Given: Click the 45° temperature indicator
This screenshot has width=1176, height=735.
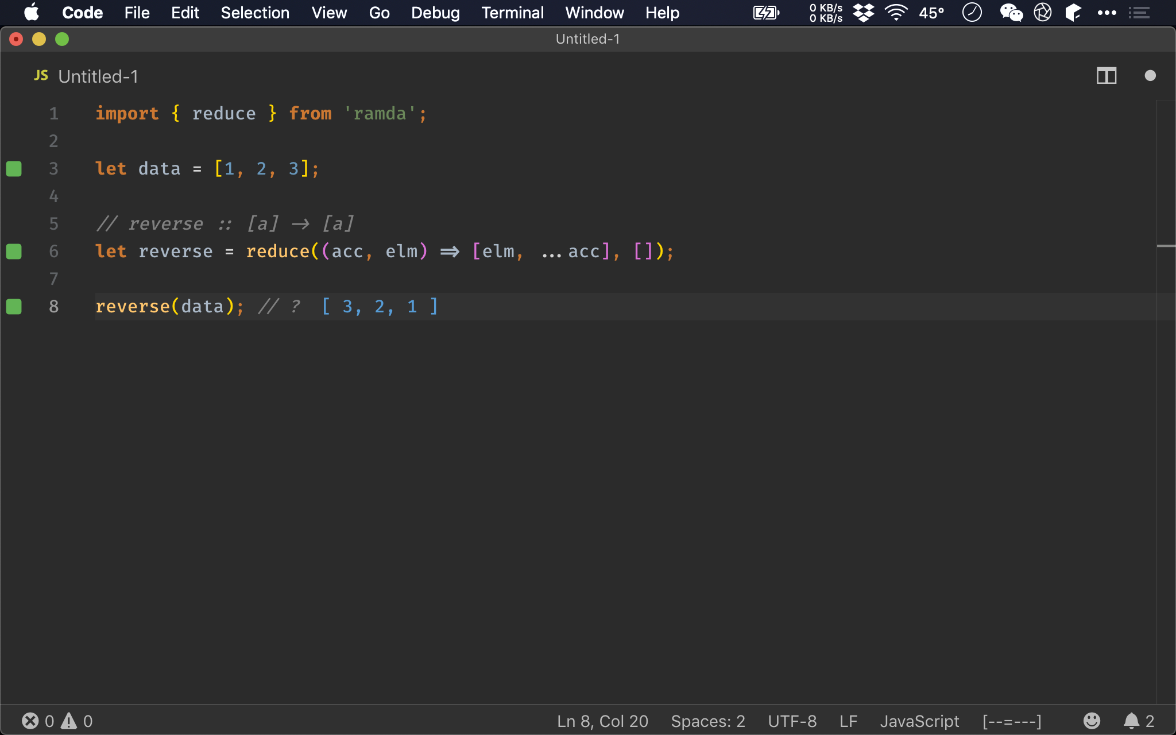Looking at the screenshot, I should [x=931, y=13].
